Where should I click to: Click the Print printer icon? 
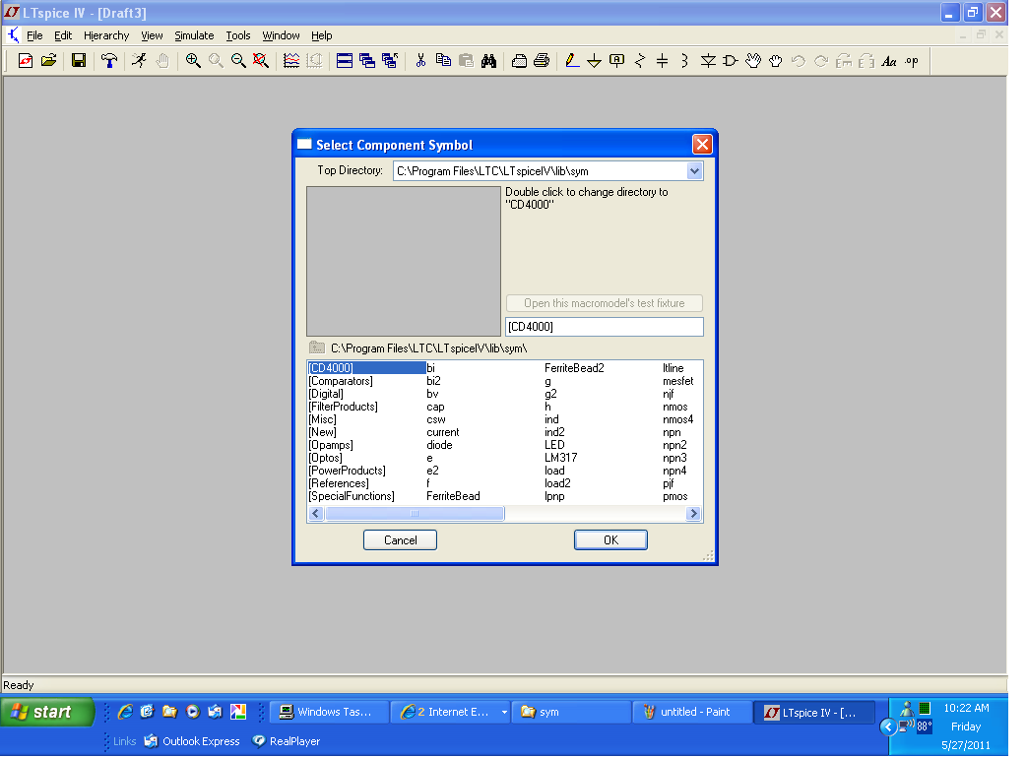click(542, 61)
